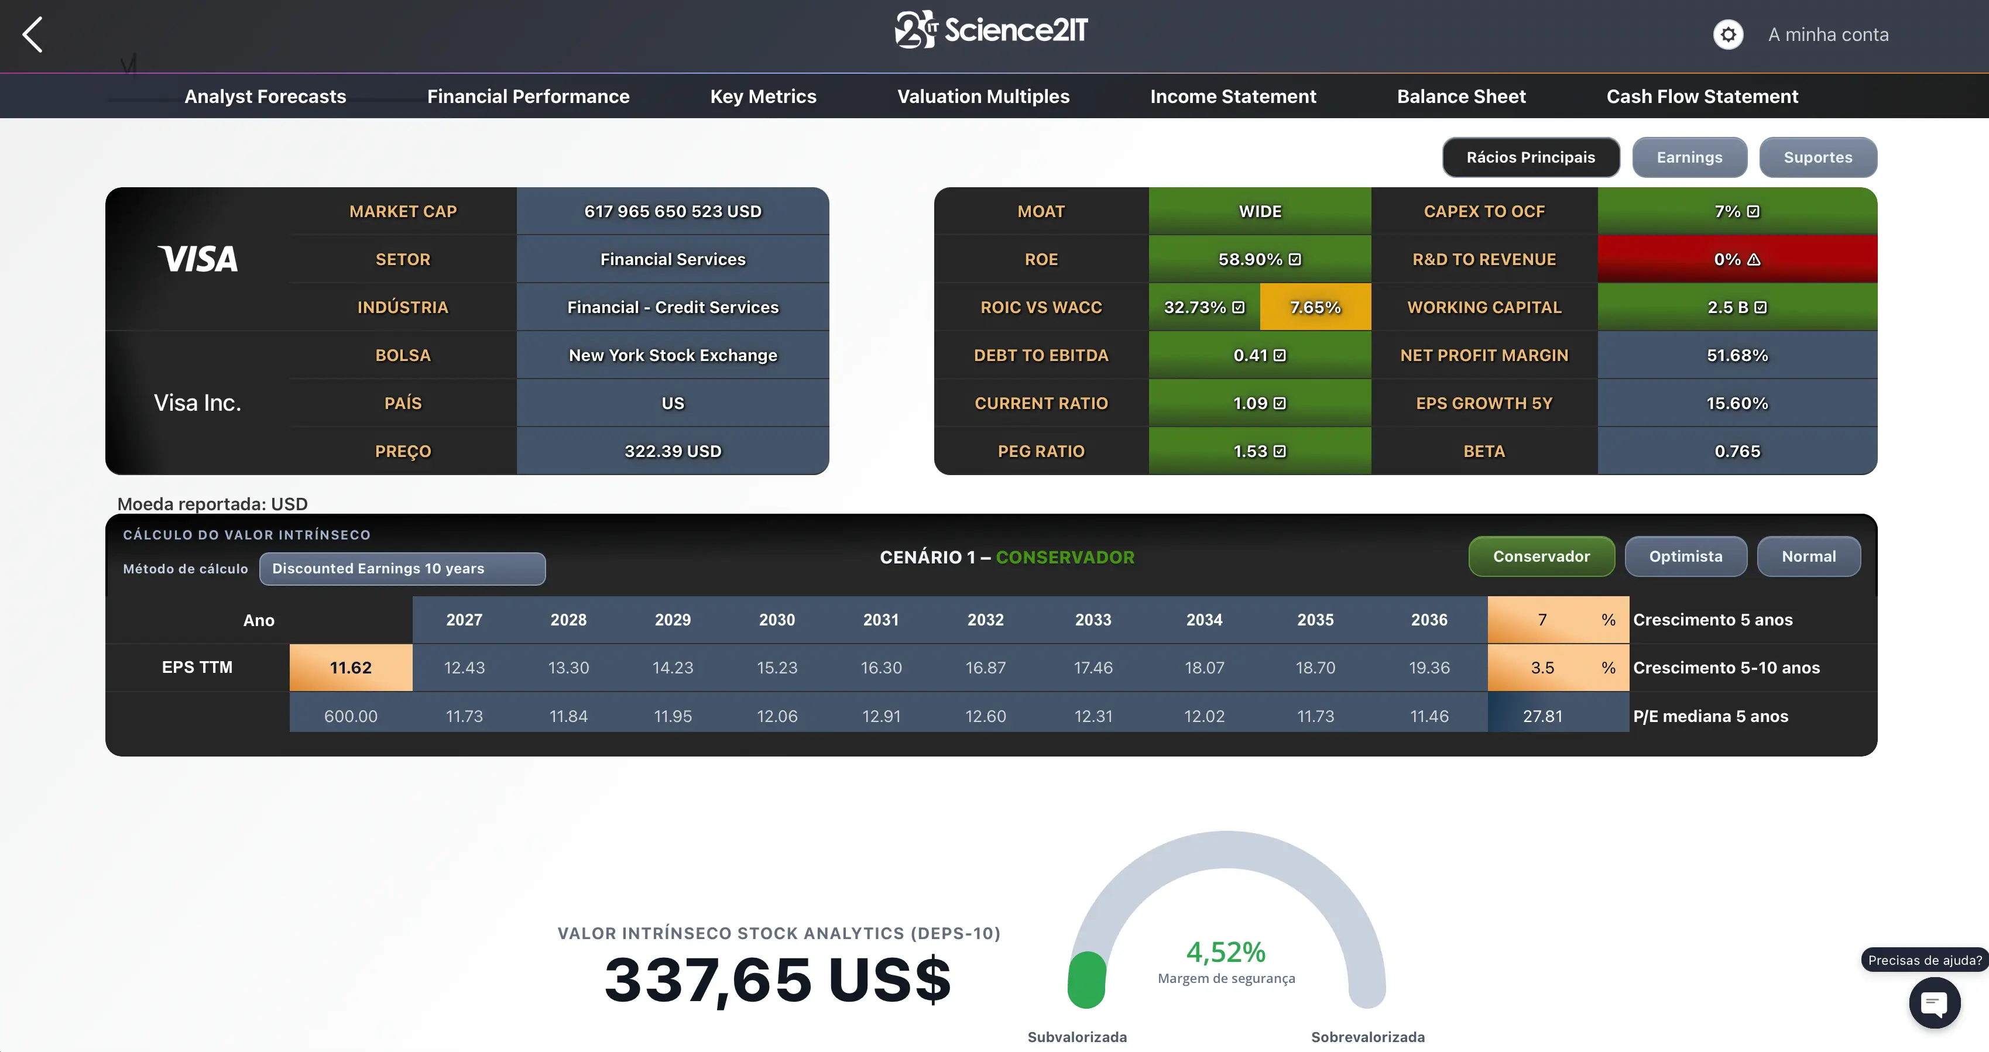Go back using the left arrow icon
Image resolution: width=1989 pixels, height=1052 pixels.
pyautogui.click(x=32, y=35)
